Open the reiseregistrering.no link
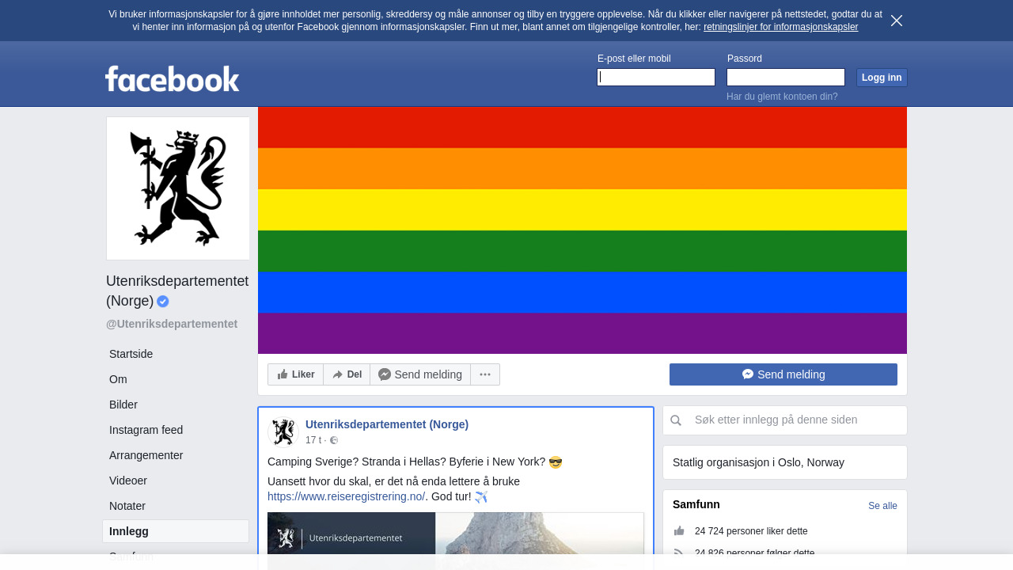The height and width of the screenshot is (570, 1013). 346,496
